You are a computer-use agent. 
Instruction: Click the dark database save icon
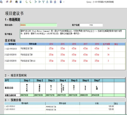16,2
